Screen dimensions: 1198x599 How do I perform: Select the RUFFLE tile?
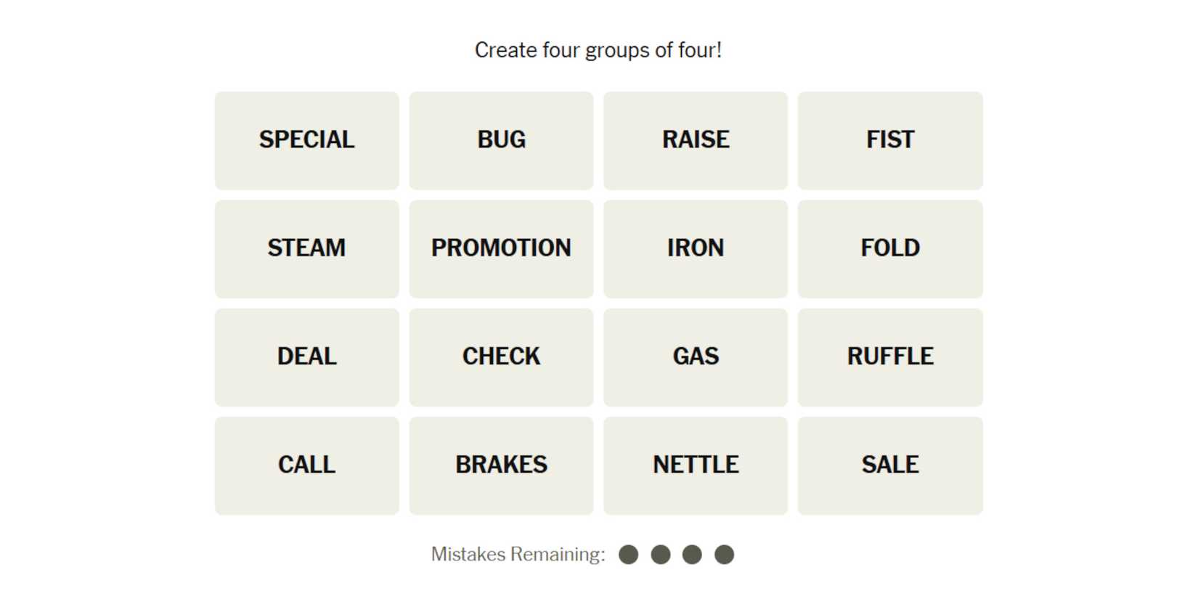point(889,356)
